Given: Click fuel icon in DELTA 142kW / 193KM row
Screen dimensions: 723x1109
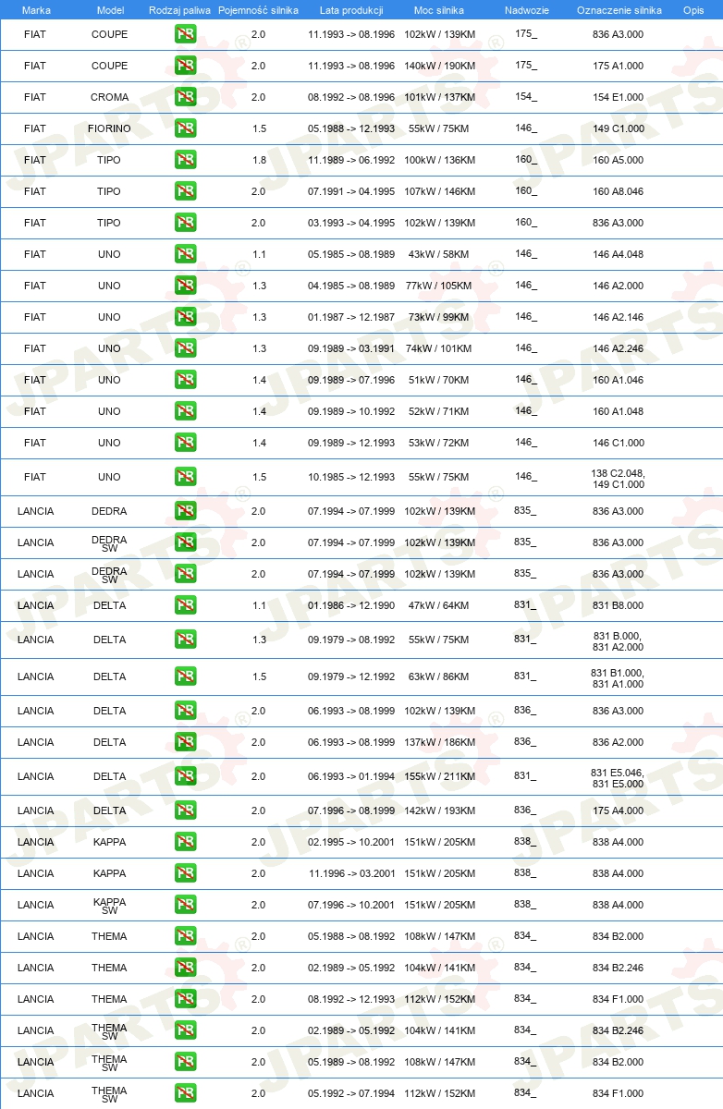Looking at the screenshot, I should 185,810.
